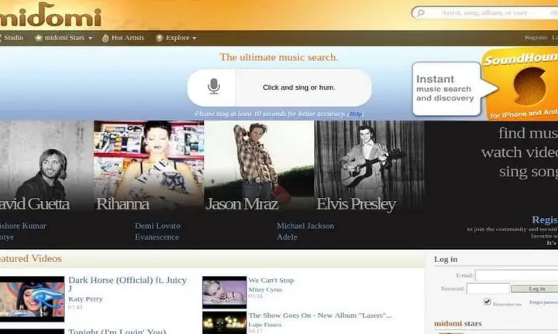The image size is (558, 334).
Task: Open Demi Lovato artist link
Action: [157, 226]
